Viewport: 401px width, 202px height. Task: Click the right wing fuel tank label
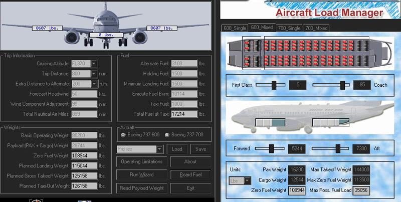click(x=163, y=28)
